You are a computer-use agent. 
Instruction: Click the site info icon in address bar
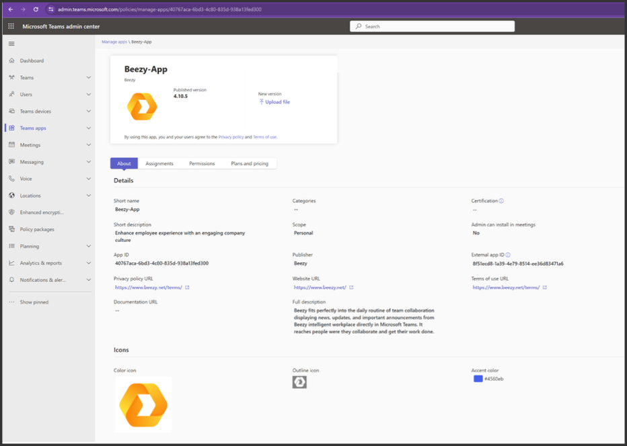pyautogui.click(x=50, y=9)
